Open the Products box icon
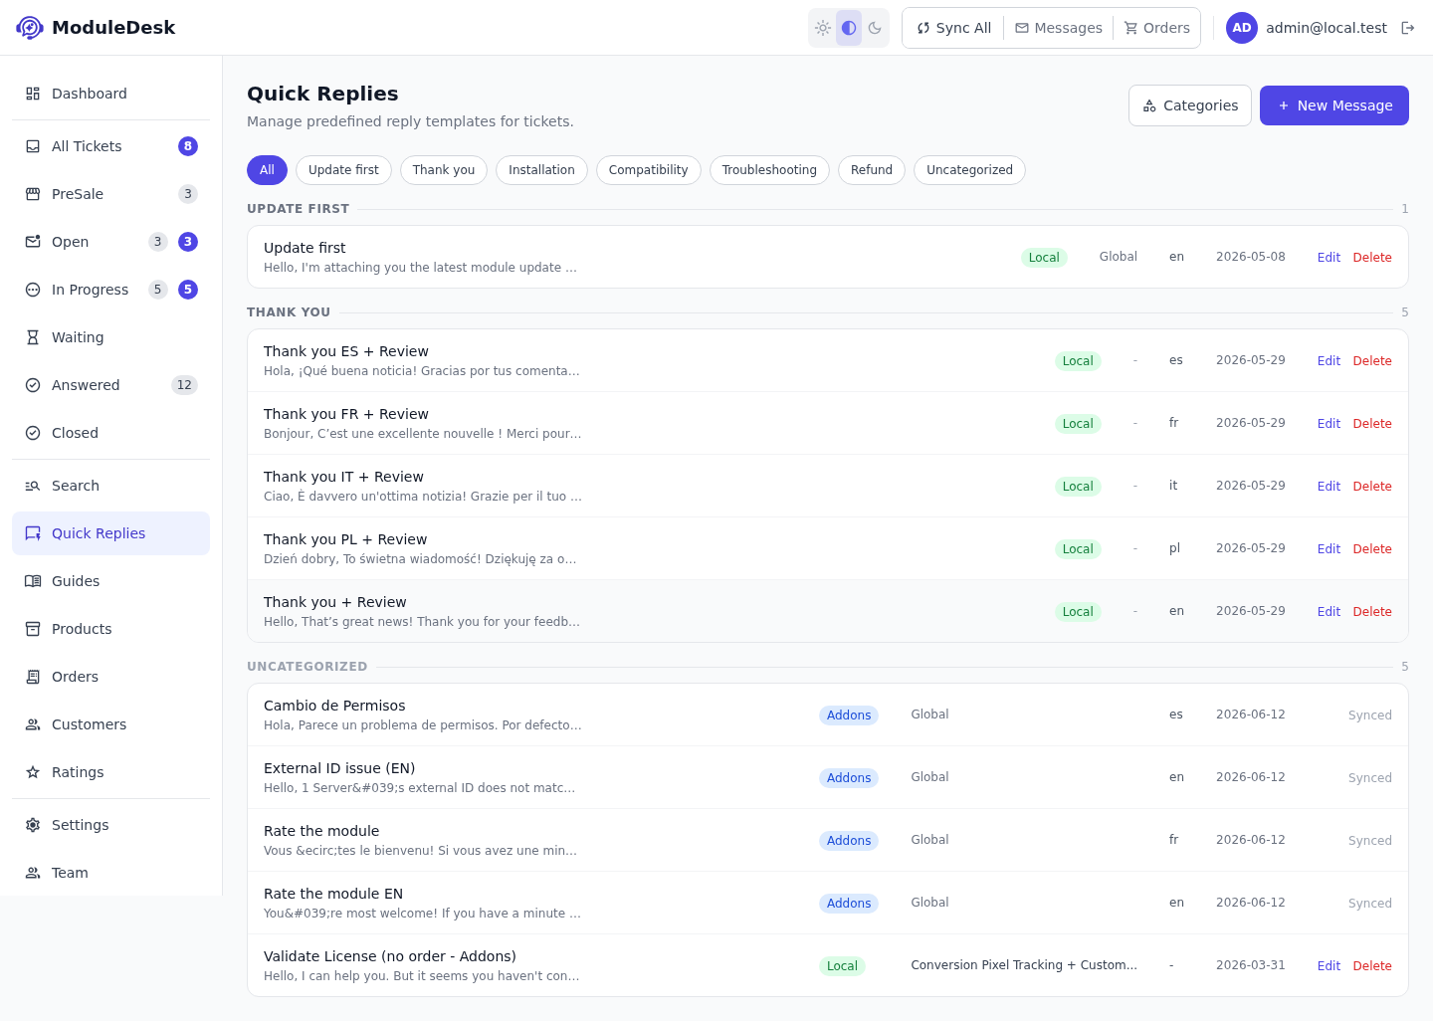Screen dimensions: 1433x1021 click(x=33, y=629)
